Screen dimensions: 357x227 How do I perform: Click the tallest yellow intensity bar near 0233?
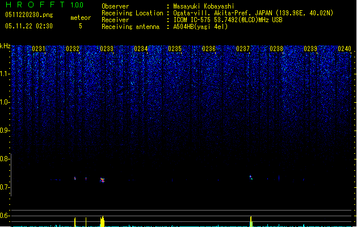[x=103, y=221]
